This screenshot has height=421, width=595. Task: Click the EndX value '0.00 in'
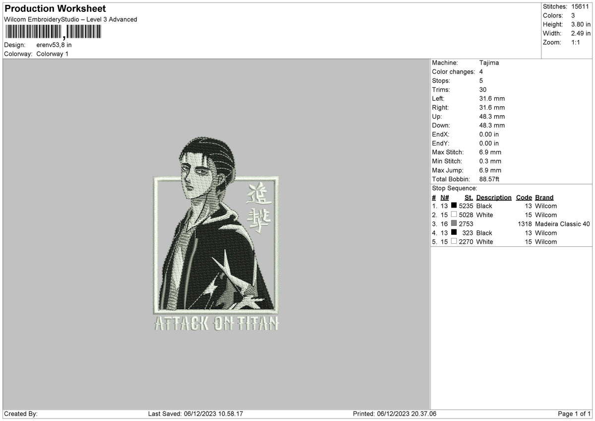pyautogui.click(x=489, y=134)
